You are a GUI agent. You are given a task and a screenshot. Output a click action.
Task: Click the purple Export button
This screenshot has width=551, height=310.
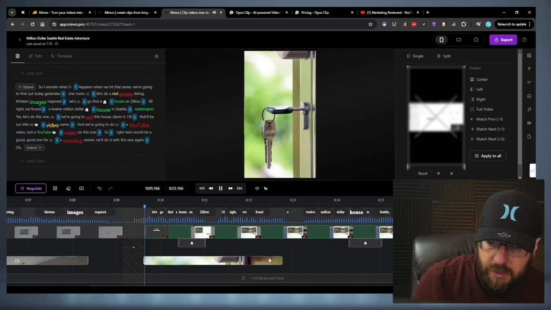click(x=503, y=40)
